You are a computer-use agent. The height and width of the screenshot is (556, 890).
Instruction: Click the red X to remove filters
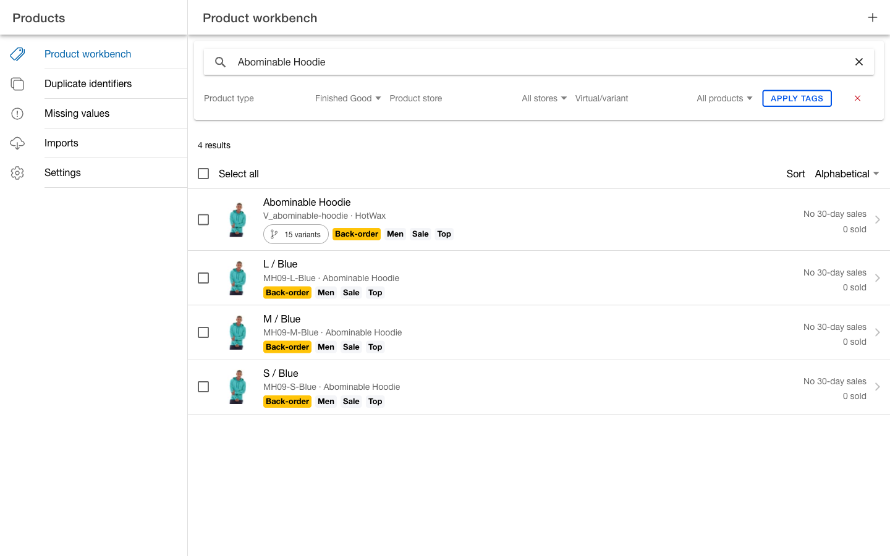click(x=857, y=98)
